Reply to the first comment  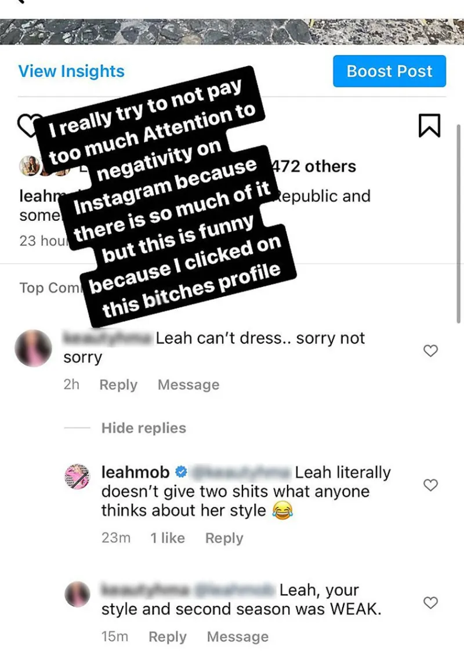[x=118, y=384]
